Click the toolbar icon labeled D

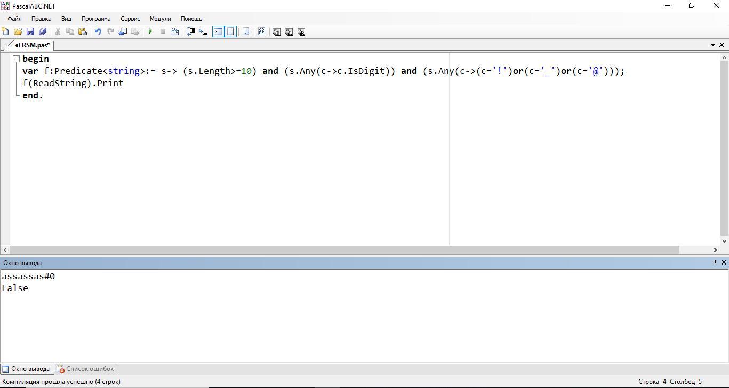[277, 32]
